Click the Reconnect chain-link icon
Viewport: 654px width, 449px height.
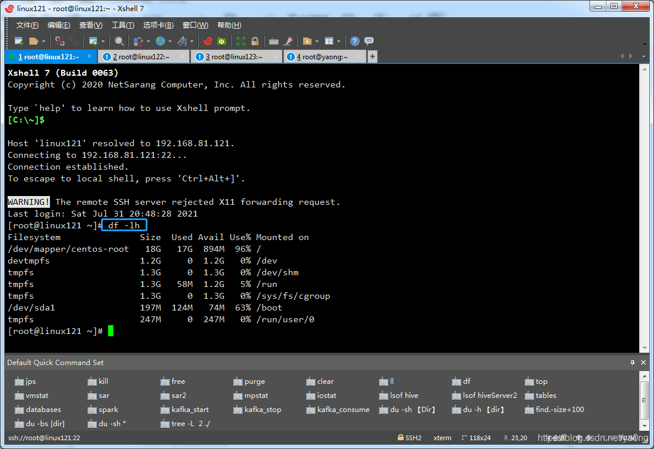[x=74, y=41]
